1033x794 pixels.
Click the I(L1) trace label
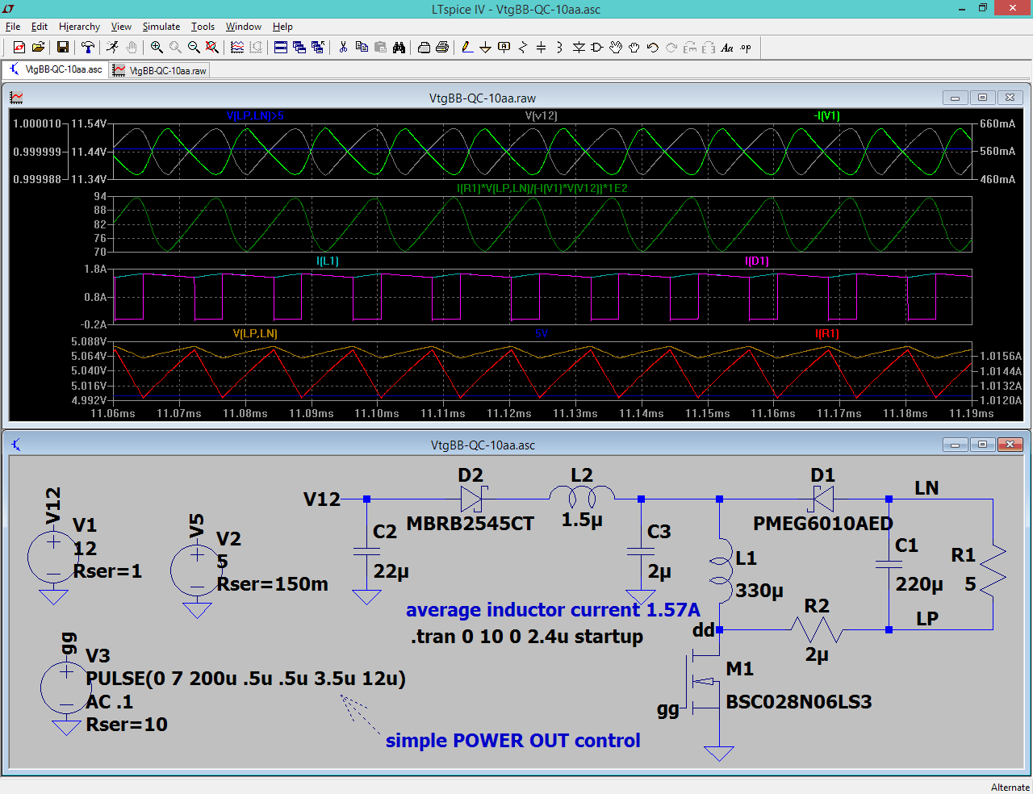click(328, 261)
